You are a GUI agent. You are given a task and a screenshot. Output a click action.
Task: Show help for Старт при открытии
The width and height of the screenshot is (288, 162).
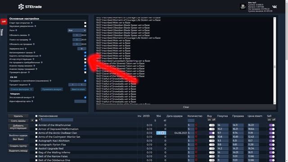[31, 23]
